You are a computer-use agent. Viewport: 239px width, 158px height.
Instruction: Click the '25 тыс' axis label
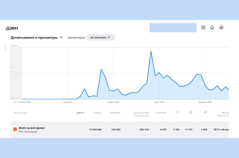coord(15,72)
